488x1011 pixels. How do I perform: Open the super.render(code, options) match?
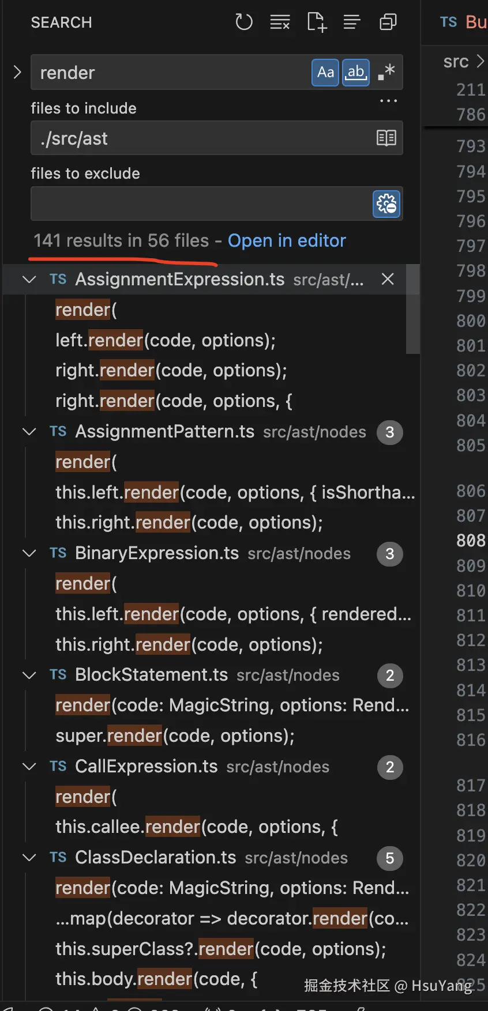pos(175,736)
